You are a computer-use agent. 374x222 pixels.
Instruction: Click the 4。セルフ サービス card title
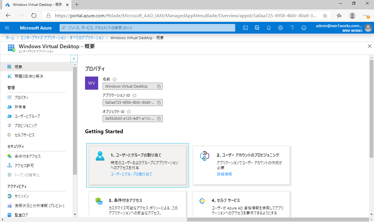226,200
